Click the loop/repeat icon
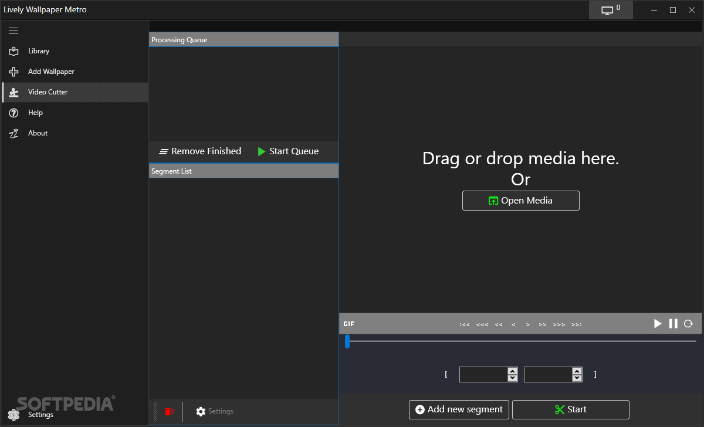 (x=688, y=324)
